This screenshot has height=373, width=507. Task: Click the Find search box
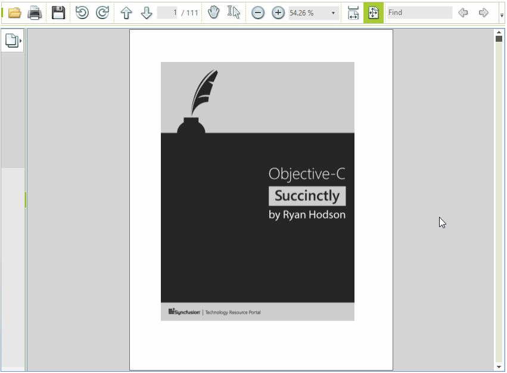point(419,13)
